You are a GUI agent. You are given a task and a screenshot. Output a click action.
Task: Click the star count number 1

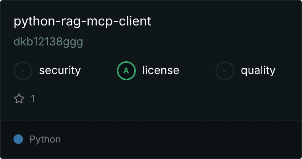coord(33,99)
